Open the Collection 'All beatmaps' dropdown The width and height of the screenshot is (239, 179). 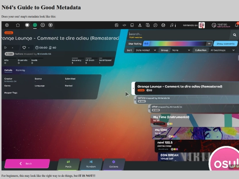click(x=223, y=50)
